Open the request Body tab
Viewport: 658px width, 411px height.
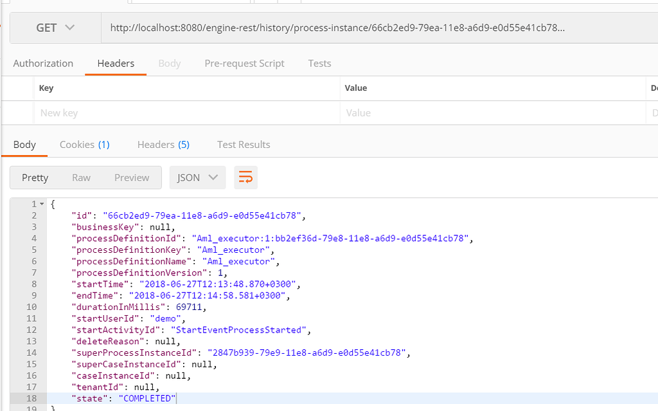coord(169,63)
